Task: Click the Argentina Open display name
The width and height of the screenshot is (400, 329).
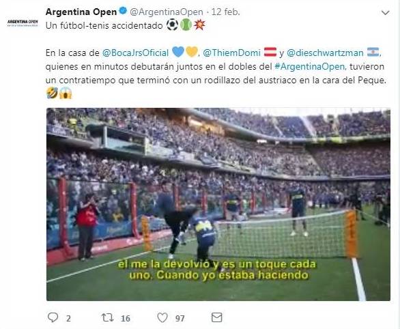Action: click(81, 12)
